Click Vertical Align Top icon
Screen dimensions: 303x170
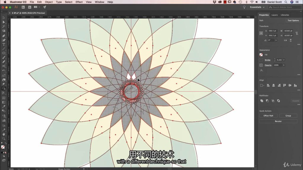pyautogui.click(x=284, y=85)
